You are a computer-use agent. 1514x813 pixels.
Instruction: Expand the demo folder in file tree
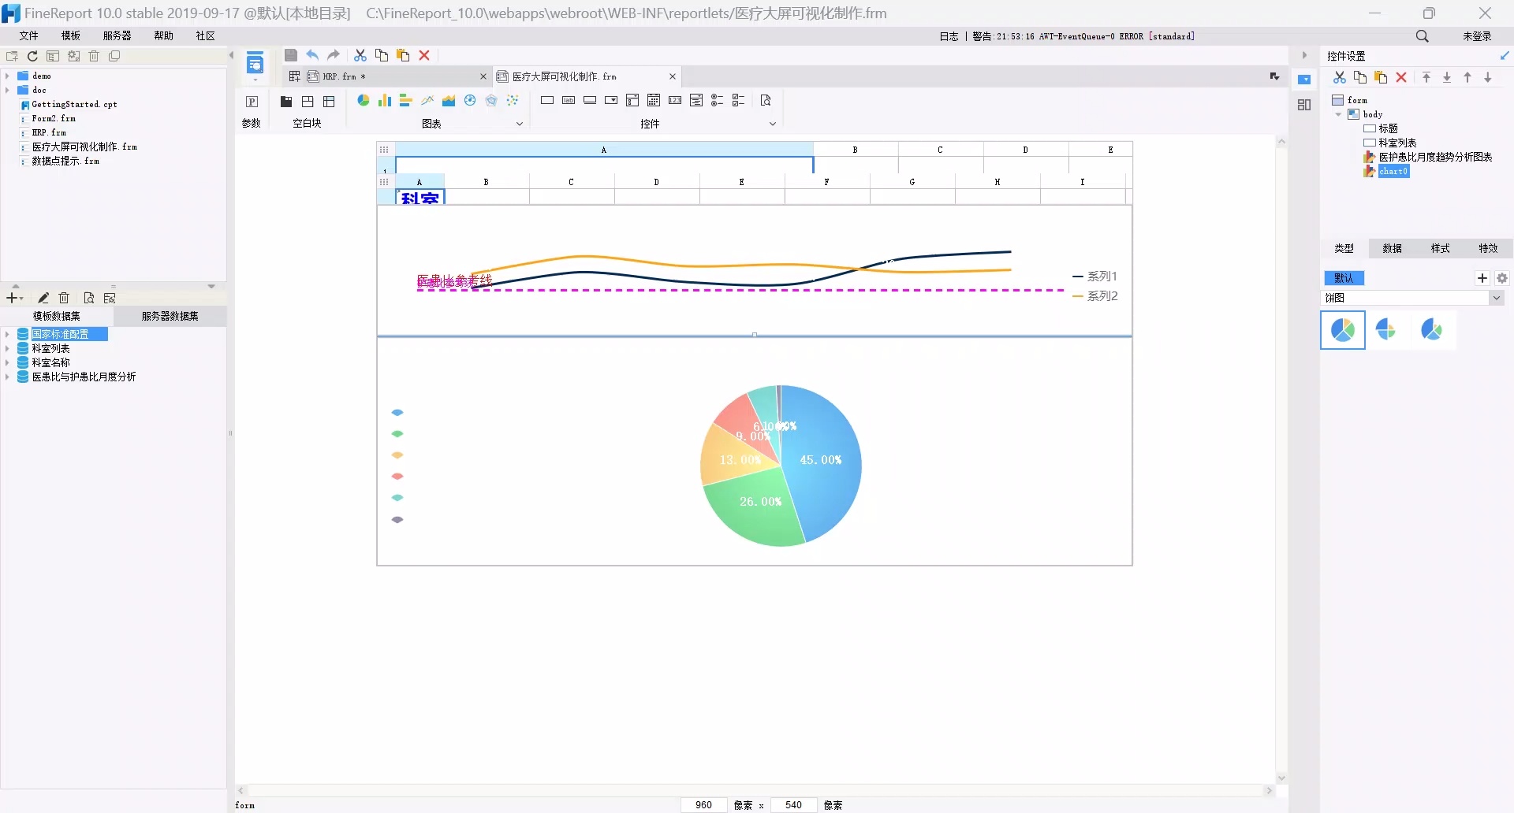tap(7, 76)
